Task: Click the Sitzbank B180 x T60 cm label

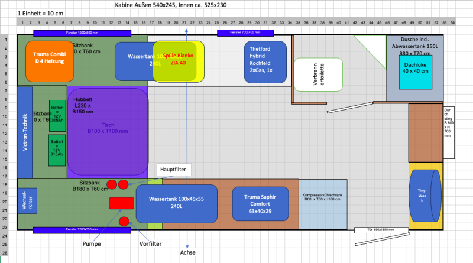Action: pyautogui.click(x=90, y=186)
